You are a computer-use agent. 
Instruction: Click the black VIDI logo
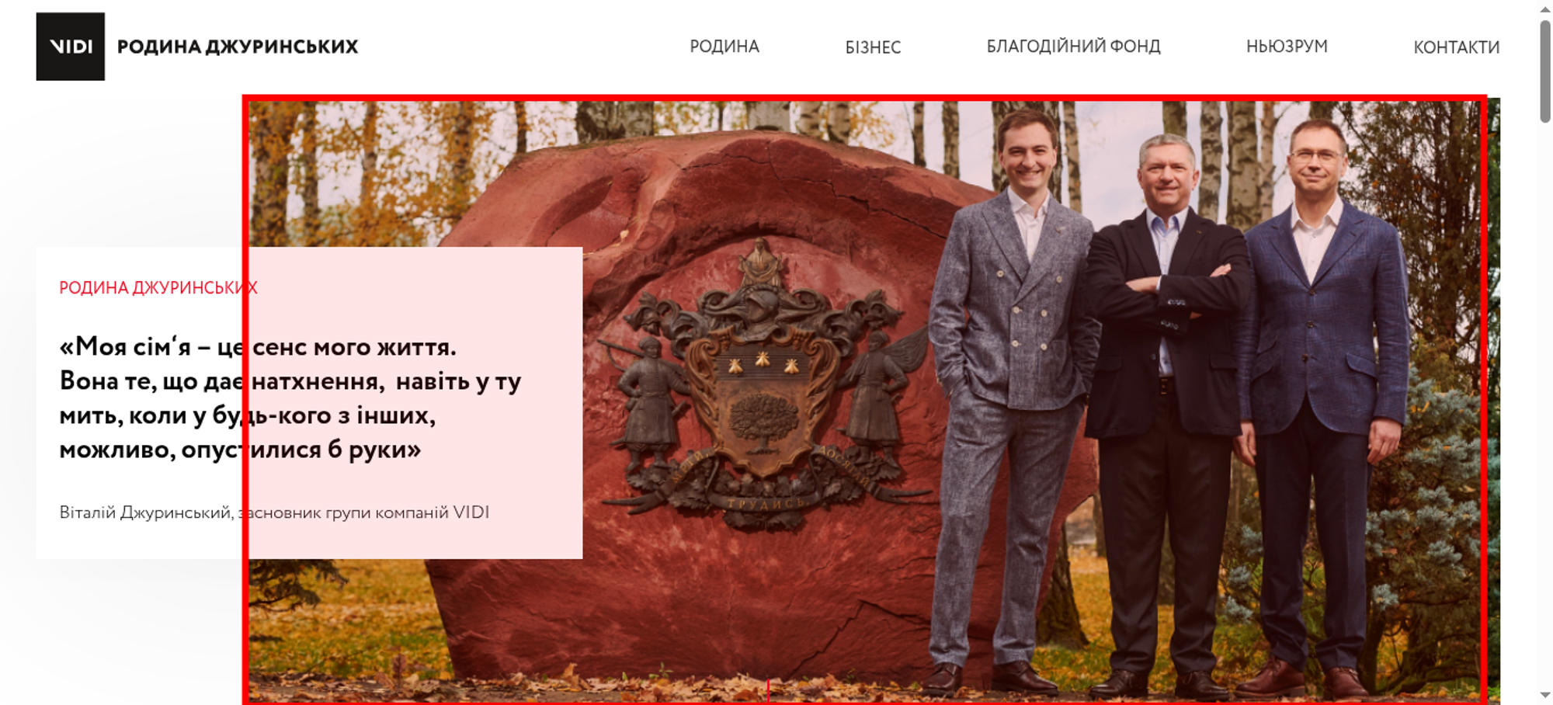pos(70,47)
